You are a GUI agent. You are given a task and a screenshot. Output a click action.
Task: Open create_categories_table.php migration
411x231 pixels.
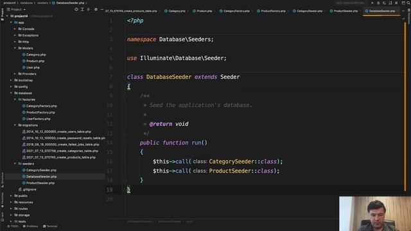pos(62,151)
